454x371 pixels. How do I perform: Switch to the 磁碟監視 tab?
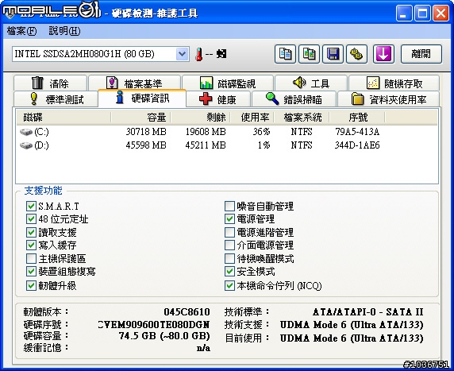coord(228,83)
